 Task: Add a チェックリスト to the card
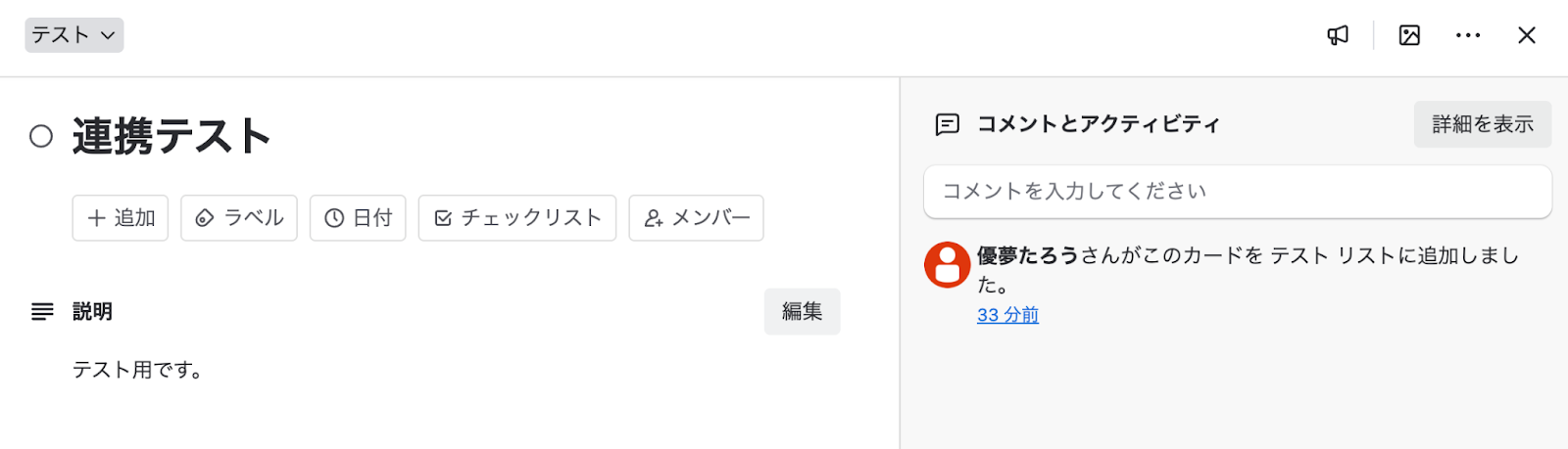(x=517, y=218)
